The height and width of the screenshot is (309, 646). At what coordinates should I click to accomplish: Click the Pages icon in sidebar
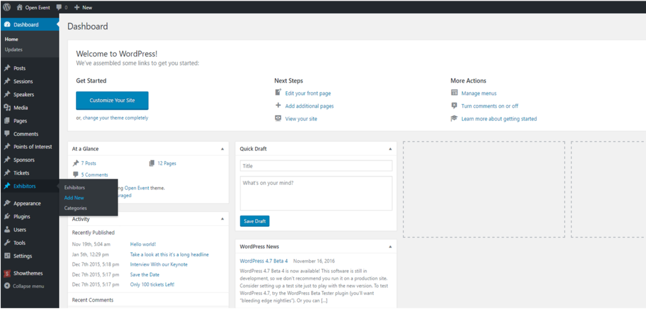pyautogui.click(x=7, y=121)
